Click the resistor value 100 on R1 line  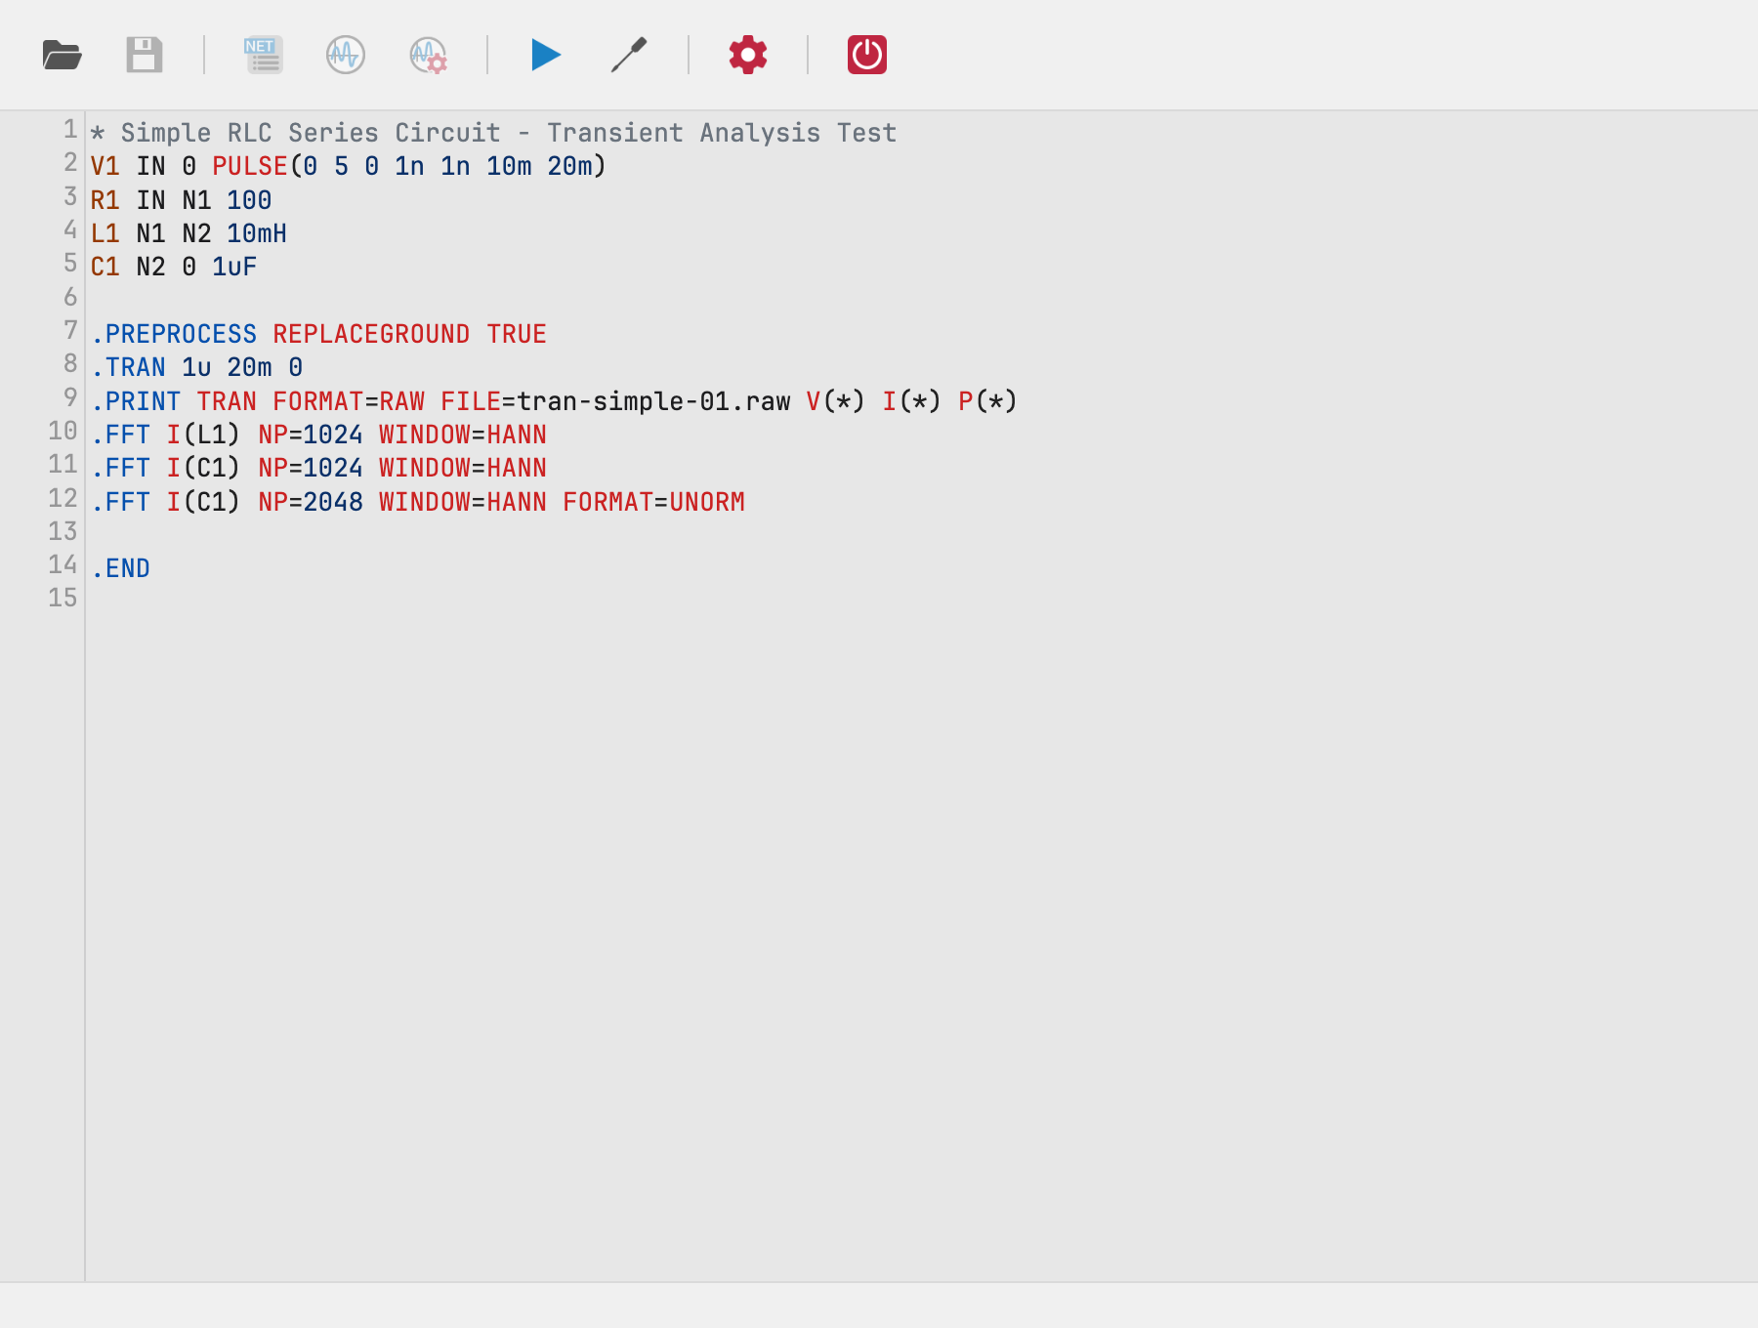tap(249, 200)
